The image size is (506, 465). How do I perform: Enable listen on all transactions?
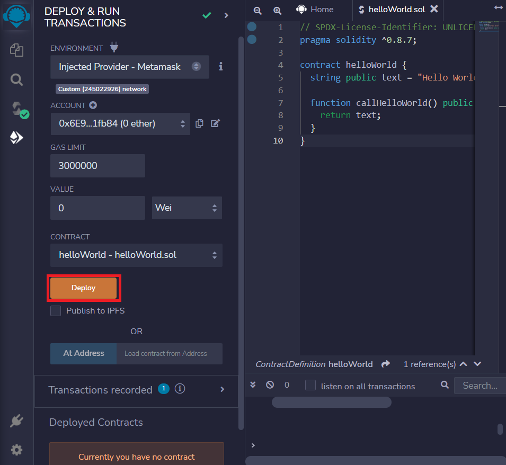click(x=310, y=385)
